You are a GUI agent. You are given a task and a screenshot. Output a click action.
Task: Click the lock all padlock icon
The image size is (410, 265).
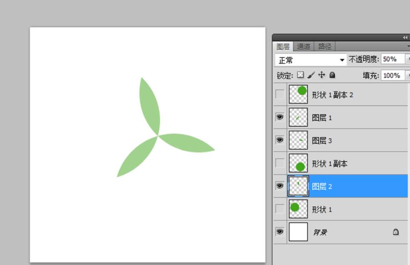[332, 75]
